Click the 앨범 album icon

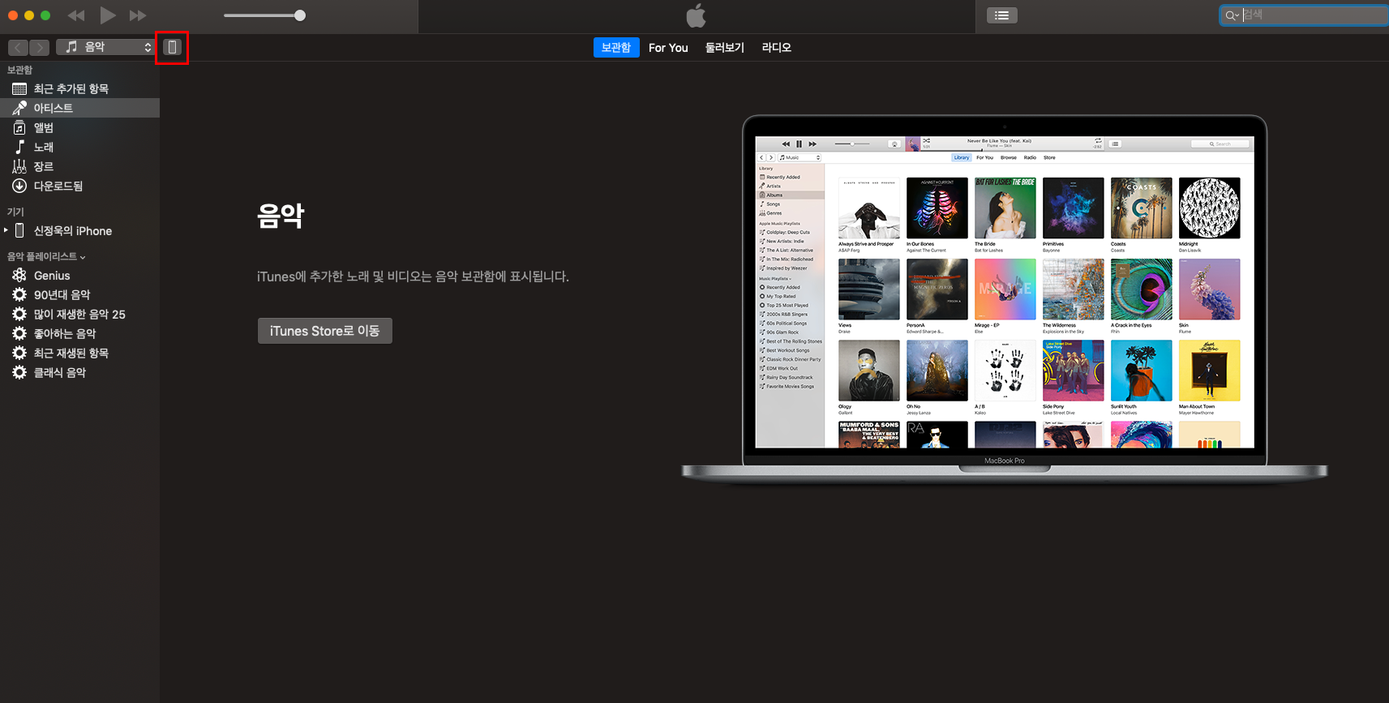click(19, 127)
